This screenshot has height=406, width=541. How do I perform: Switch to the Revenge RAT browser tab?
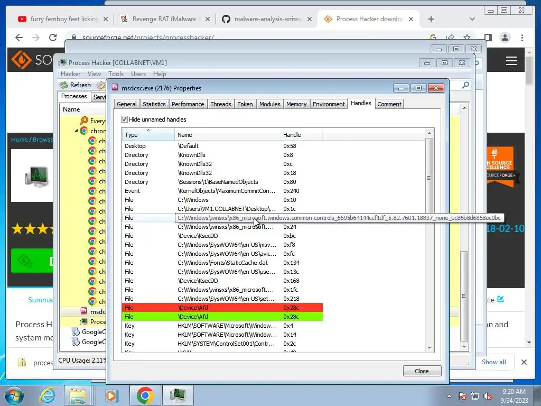click(165, 19)
